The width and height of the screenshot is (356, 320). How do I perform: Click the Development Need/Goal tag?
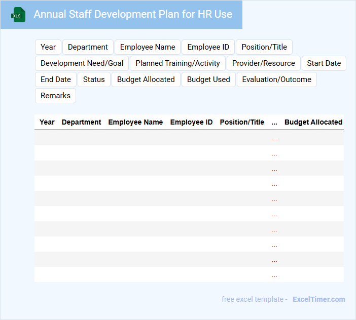[82, 63]
